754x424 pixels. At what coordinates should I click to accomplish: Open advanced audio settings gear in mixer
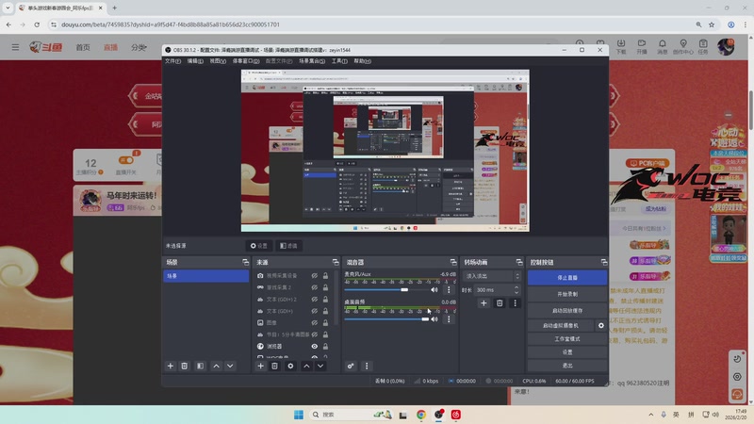point(351,366)
